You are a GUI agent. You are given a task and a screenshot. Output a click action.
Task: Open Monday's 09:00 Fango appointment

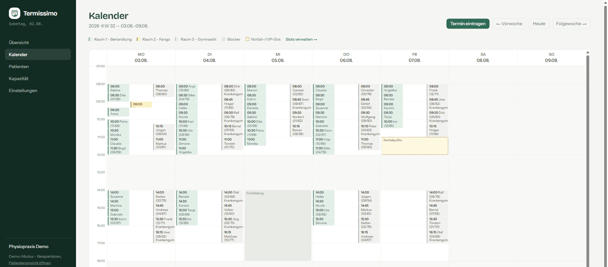pyautogui.click(x=141, y=104)
